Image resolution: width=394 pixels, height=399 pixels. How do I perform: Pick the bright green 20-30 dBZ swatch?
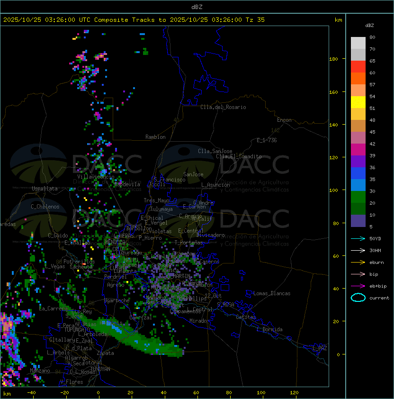358,197
